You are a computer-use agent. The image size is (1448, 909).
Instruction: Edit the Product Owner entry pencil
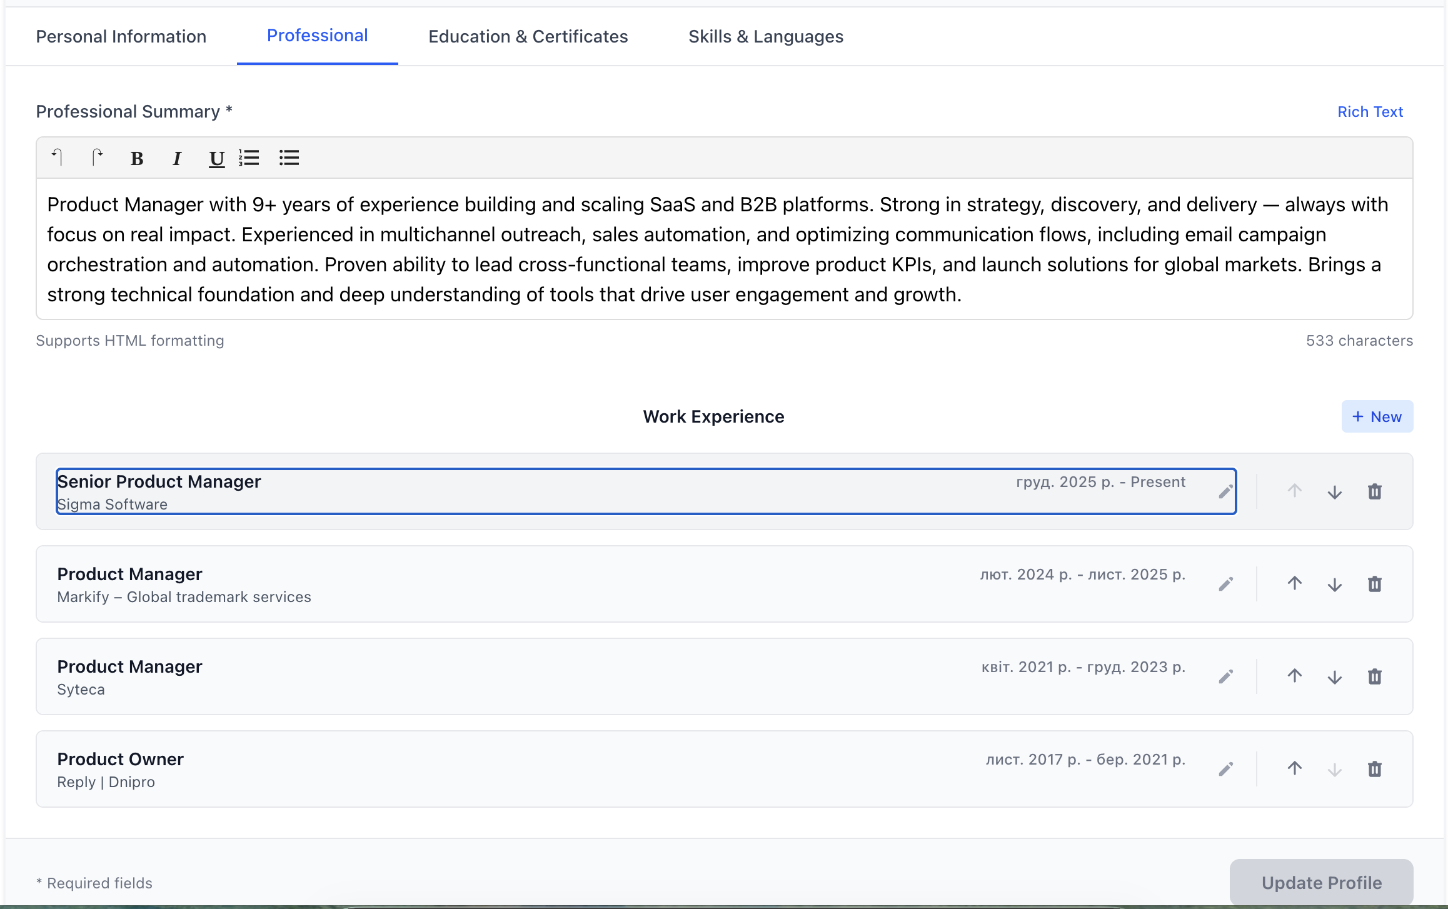tap(1225, 769)
